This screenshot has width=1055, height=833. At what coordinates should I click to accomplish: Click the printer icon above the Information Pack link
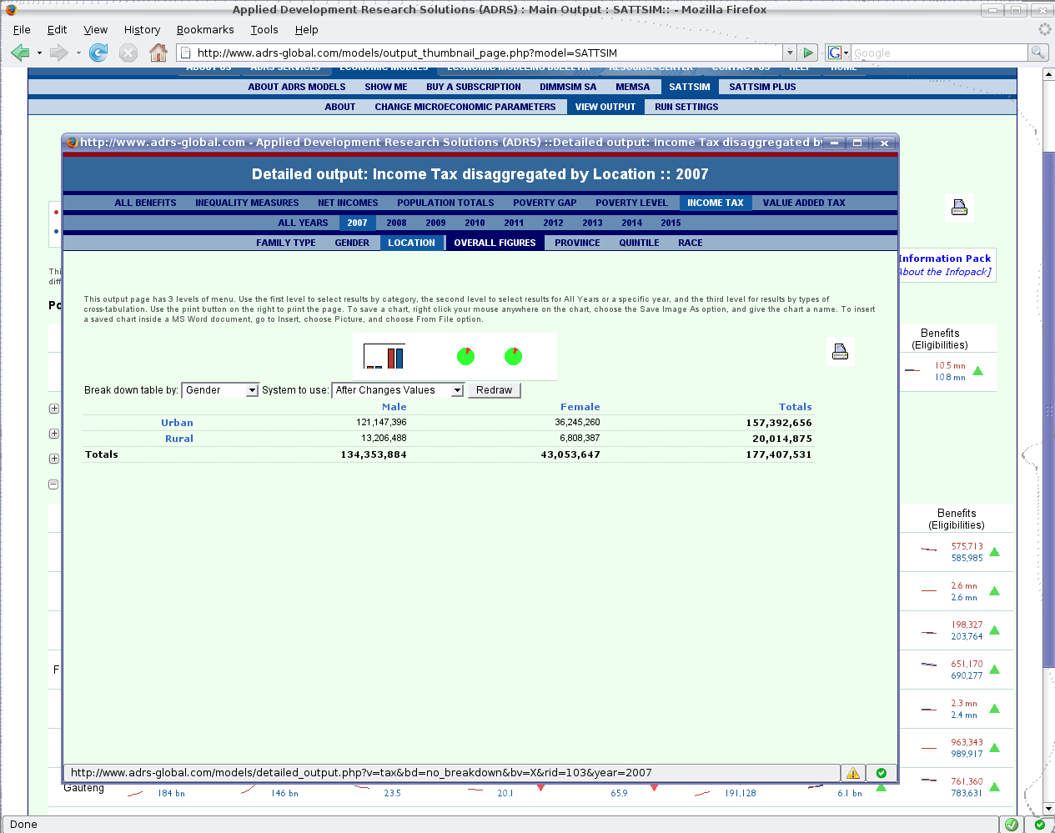pos(959,208)
